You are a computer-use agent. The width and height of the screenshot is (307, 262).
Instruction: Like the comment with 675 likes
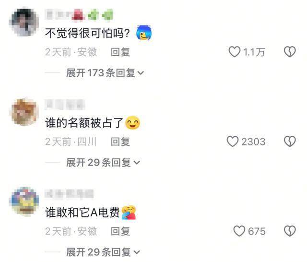(x=239, y=231)
